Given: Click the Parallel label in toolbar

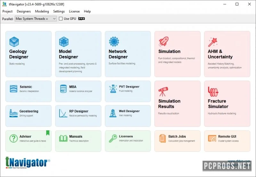Looking at the screenshot, I should [8, 19].
